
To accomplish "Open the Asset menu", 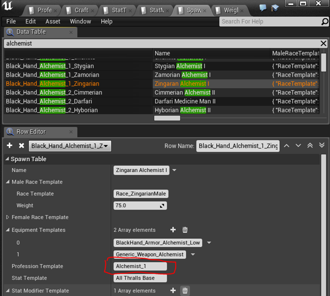I will [x=53, y=21].
